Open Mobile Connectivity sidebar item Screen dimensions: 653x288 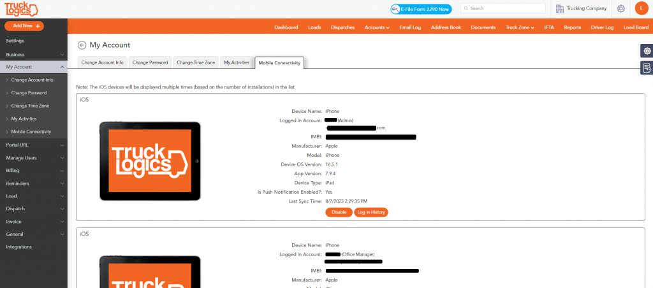(x=34, y=131)
